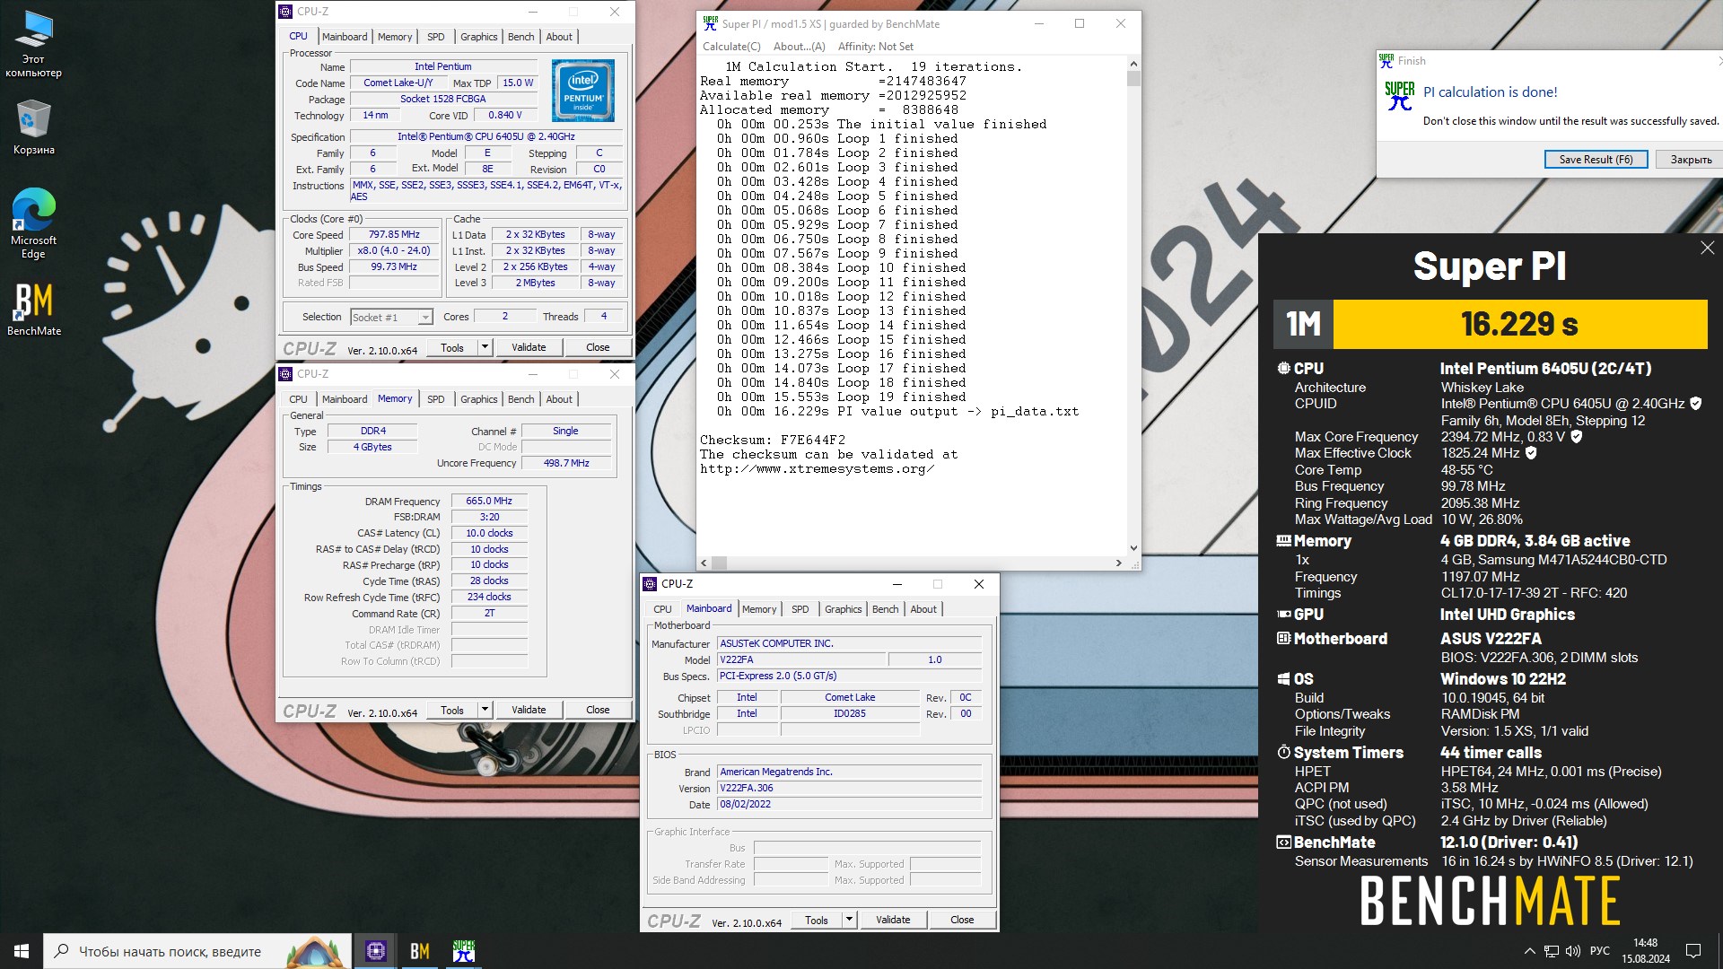Open Bench tab in CPU-Z CPU window
The image size is (1723, 969).
[x=520, y=37]
